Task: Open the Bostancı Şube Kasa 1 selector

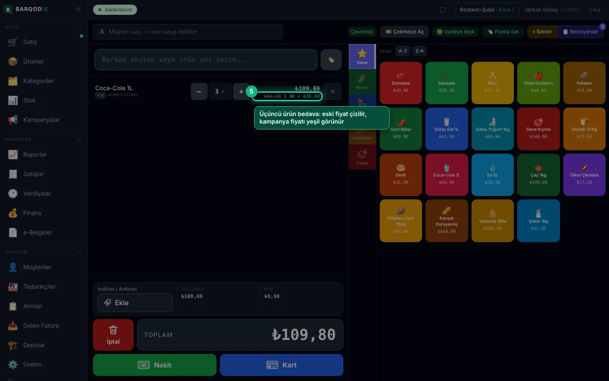Action: 487,10
